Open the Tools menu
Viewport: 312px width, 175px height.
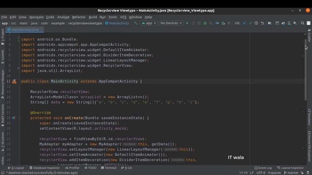click(x=113, y=17)
